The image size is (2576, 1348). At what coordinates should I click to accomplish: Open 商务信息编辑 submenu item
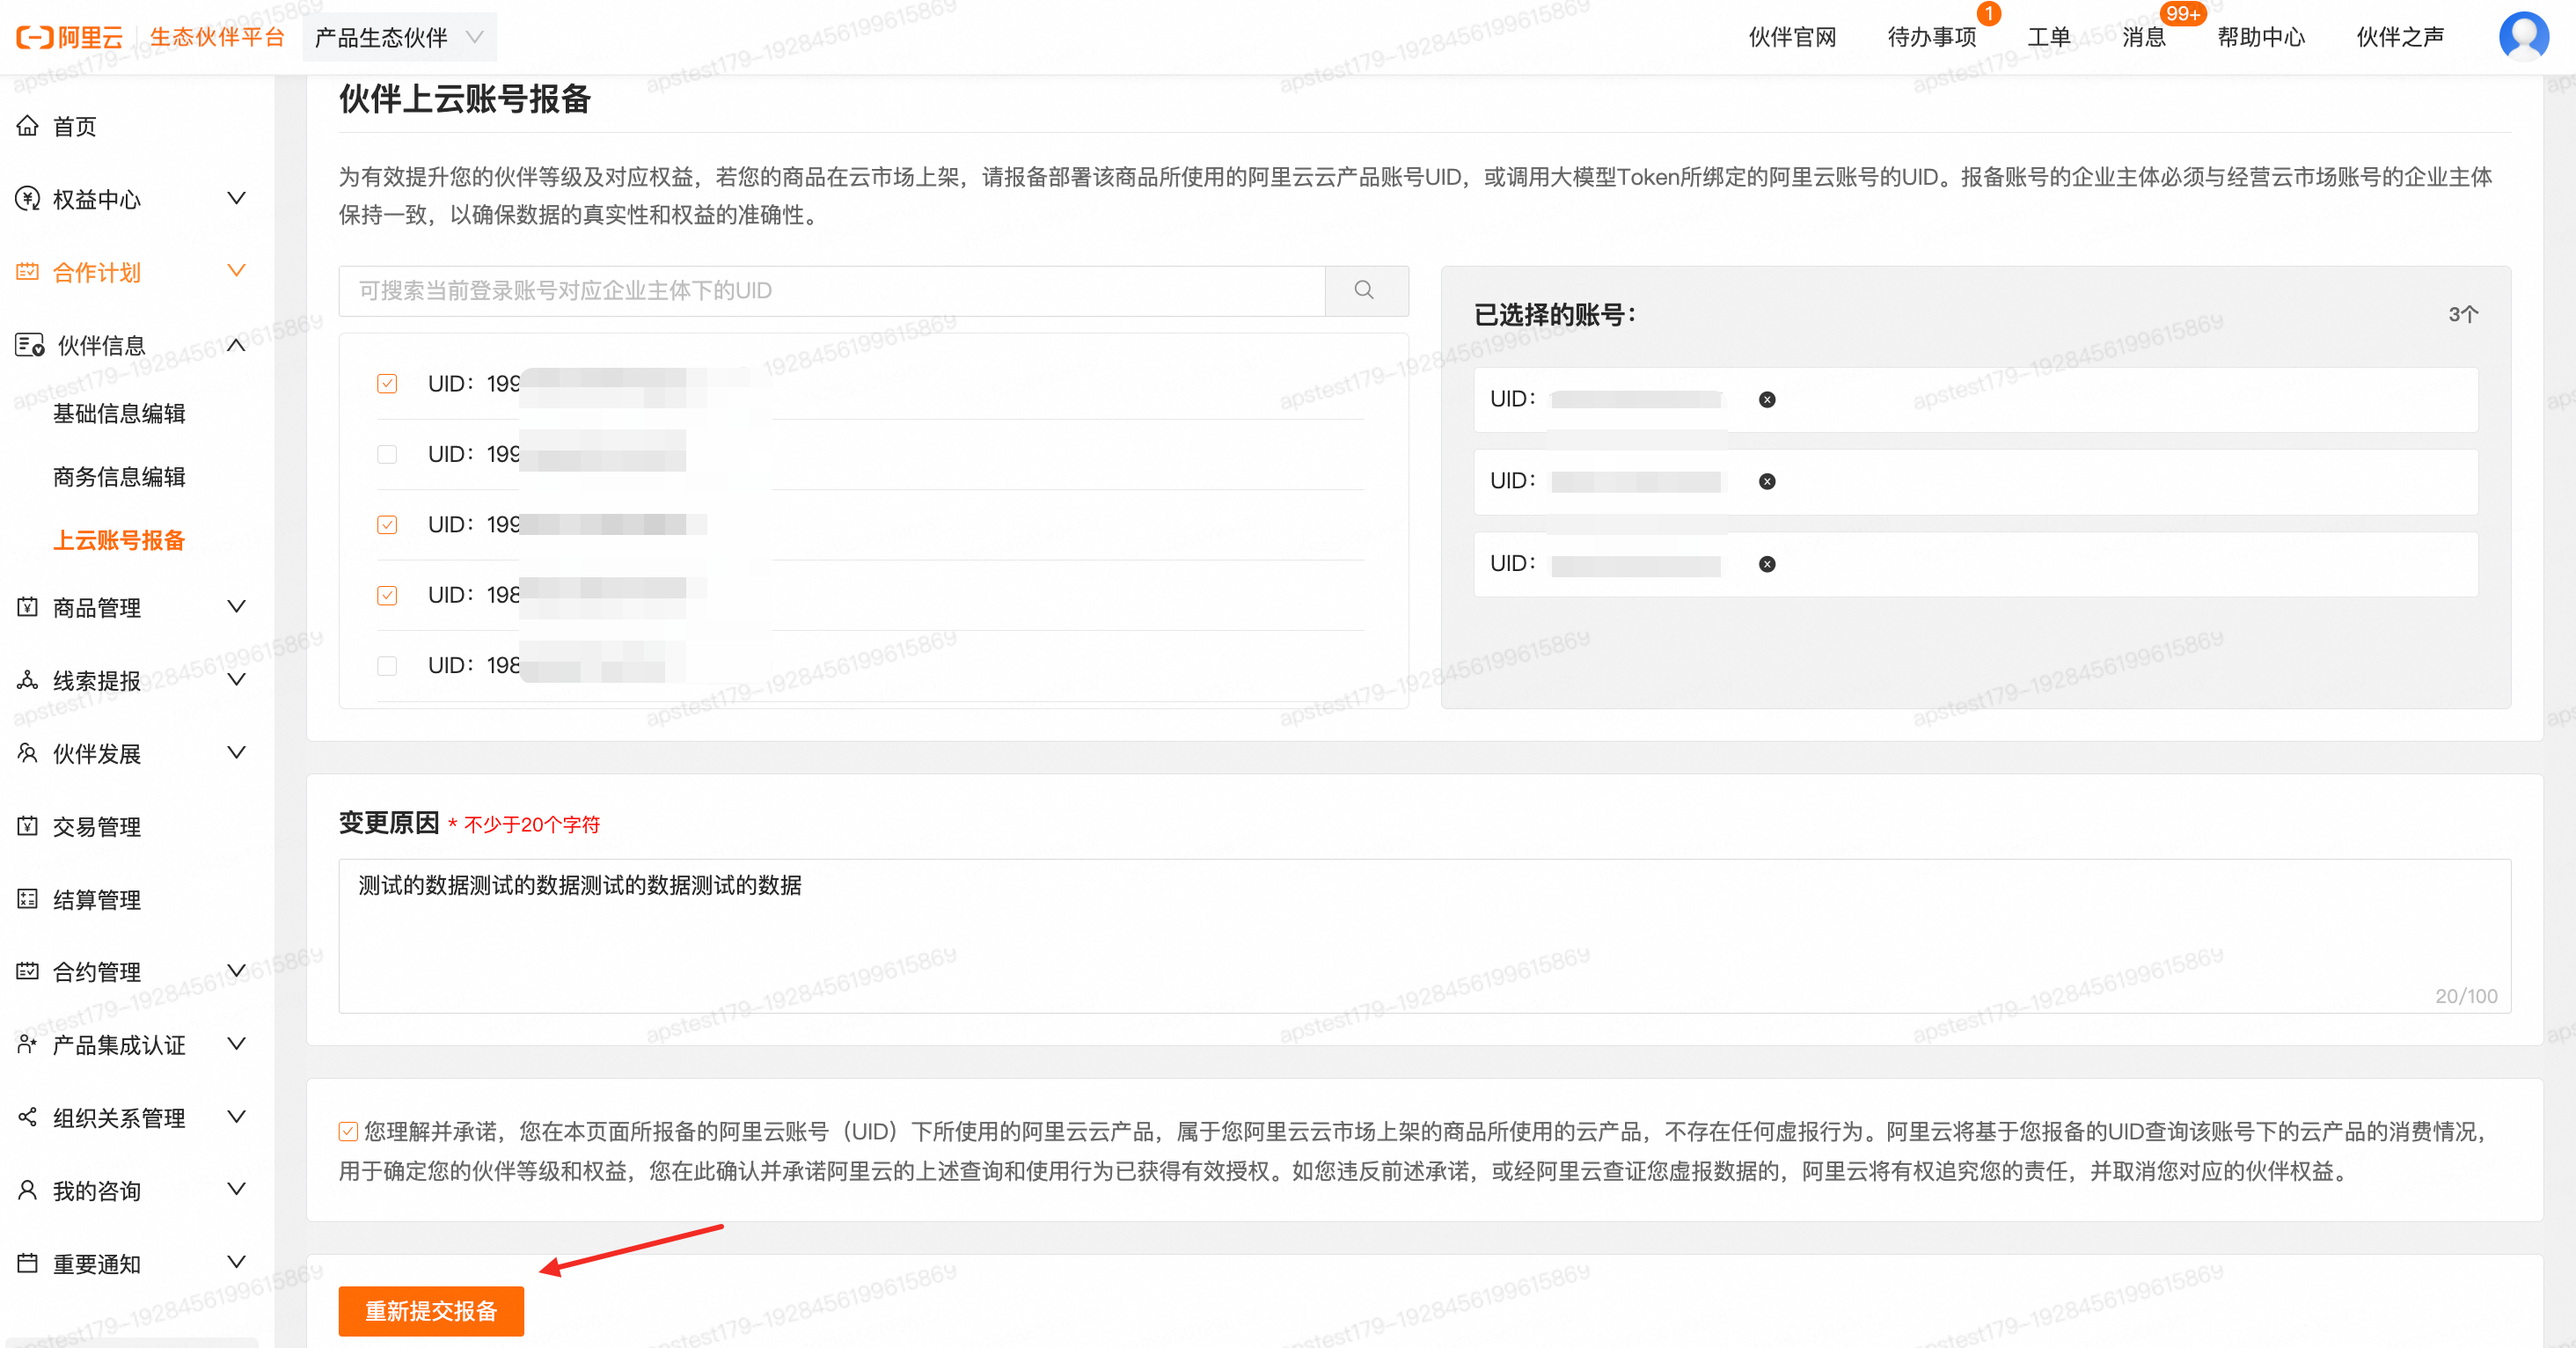119,476
